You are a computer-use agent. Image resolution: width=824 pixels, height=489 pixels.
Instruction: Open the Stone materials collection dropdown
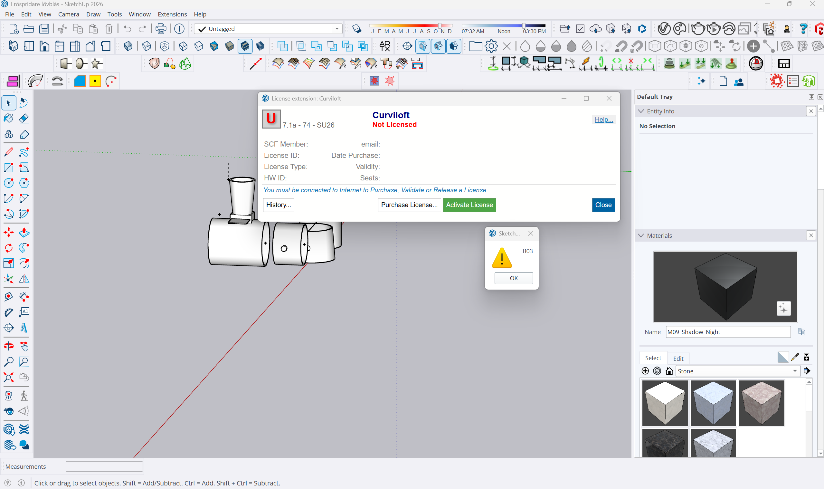pyautogui.click(x=795, y=371)
